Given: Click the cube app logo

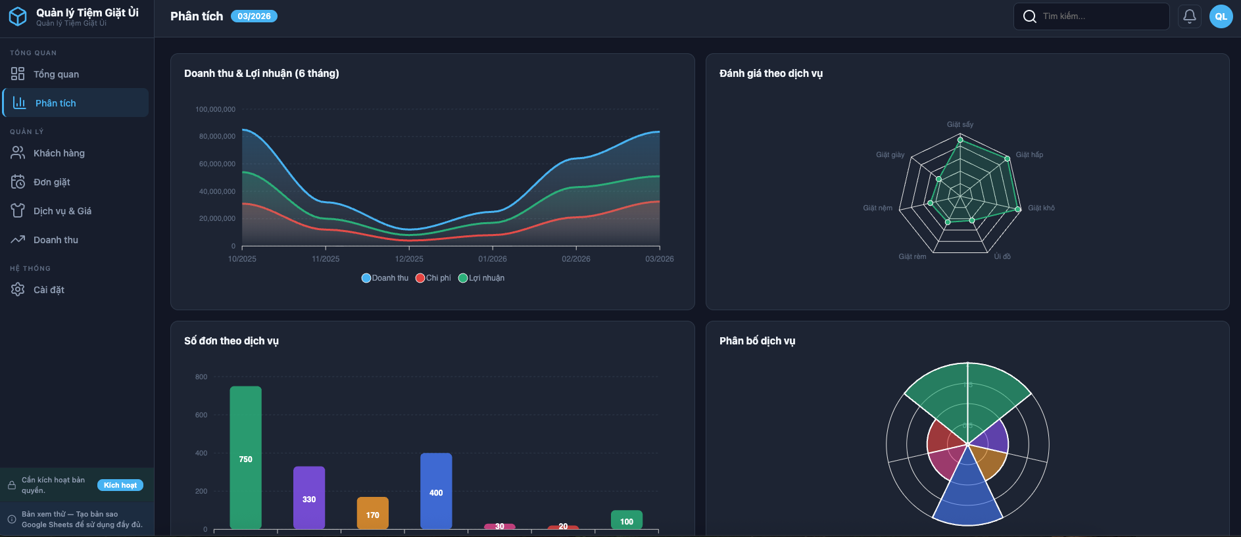Looking at the screenshot, I should coord(18,16).
